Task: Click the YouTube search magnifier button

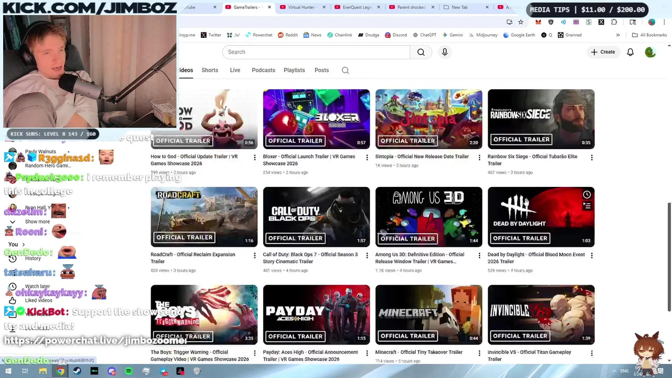Action: (x=421, y=52)
